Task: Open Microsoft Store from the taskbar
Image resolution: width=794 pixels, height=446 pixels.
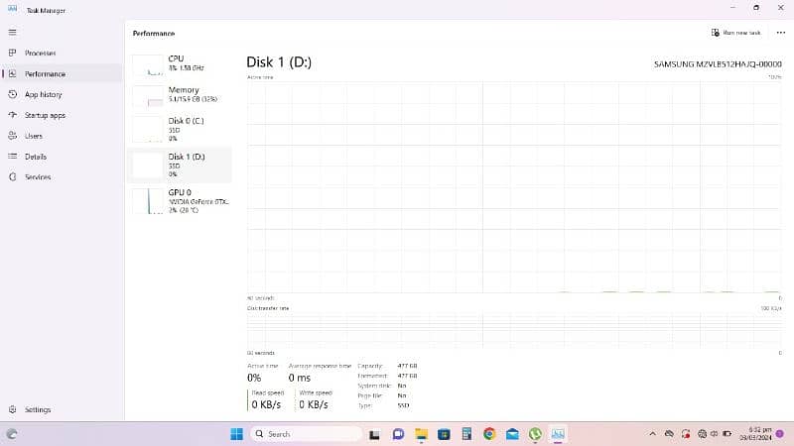Action: 444,434
